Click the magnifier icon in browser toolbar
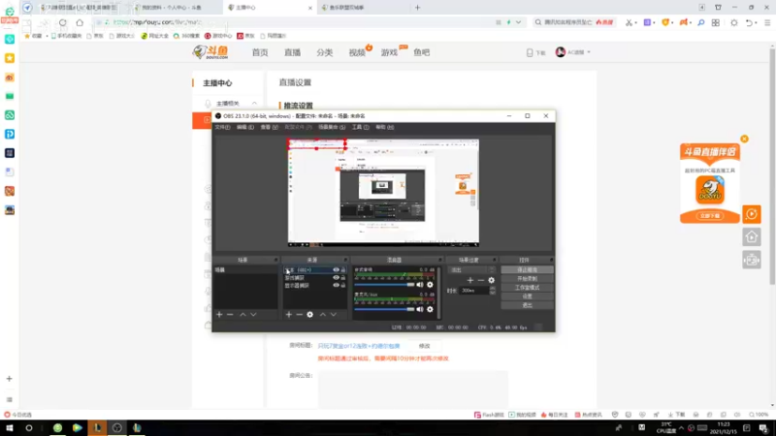The image size is (776, 436). tap(700, 22)
